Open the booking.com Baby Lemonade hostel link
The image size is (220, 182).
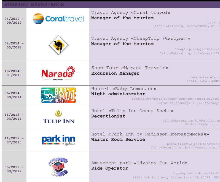point(175,99)
